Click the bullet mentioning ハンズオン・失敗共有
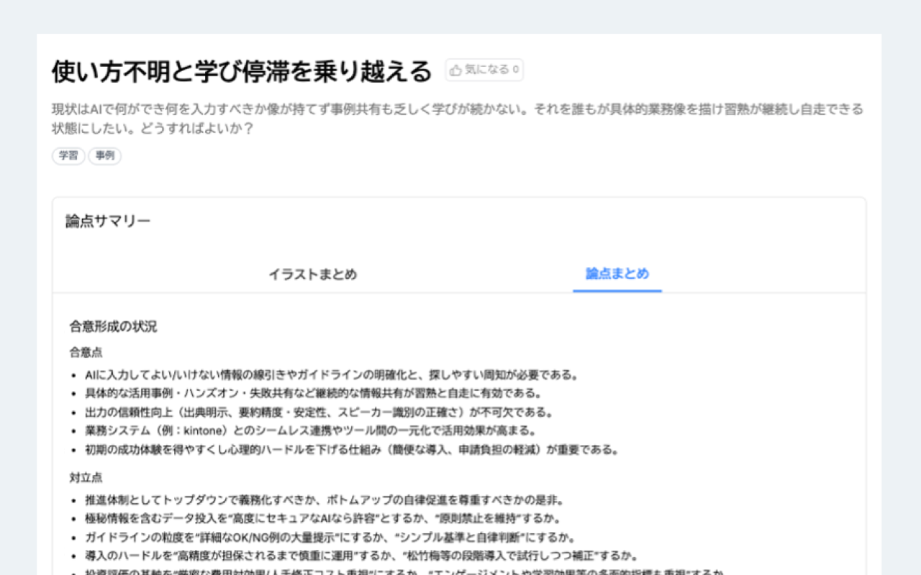Image resolution: width=921 pixels, height=575 pixels. tap(313, 394)
